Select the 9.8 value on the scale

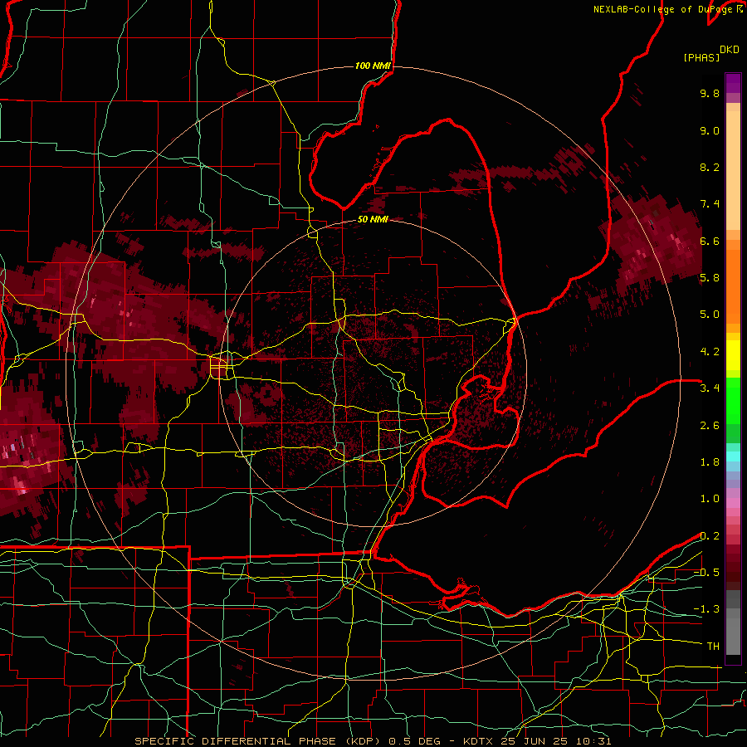pyautogui.click(x=710, y=93)
